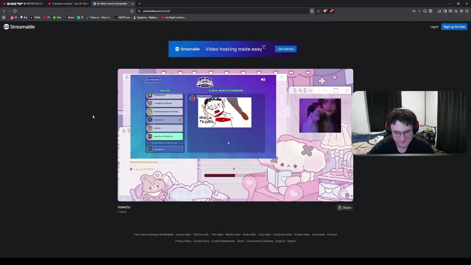Go back with browser back arrow

(x=4, y=11)
